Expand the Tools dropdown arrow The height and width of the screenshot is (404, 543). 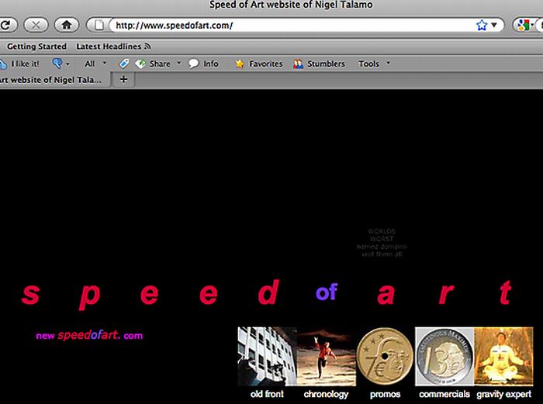[x=388, y=63]
